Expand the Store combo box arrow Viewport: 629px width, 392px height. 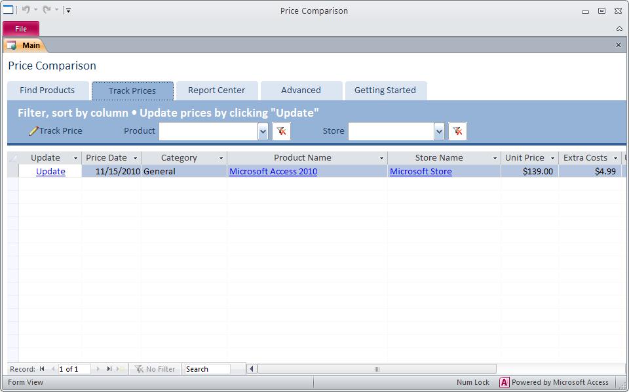click(439, 131)
